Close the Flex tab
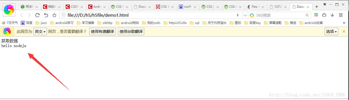 coord(263,7)
